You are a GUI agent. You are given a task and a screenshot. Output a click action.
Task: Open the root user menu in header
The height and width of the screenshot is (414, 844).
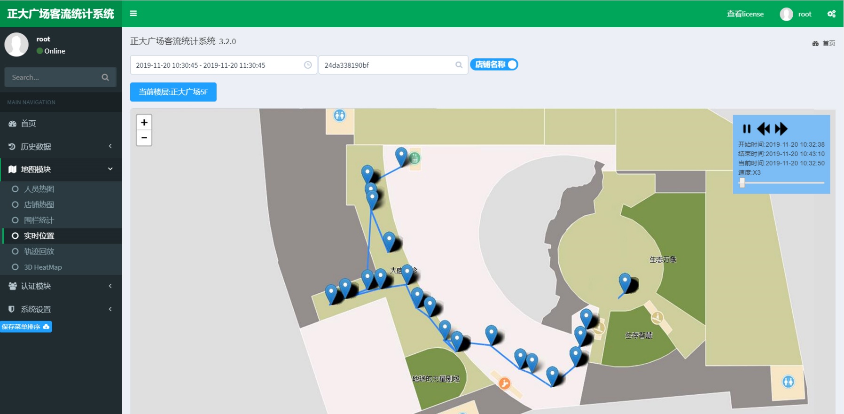796,14
